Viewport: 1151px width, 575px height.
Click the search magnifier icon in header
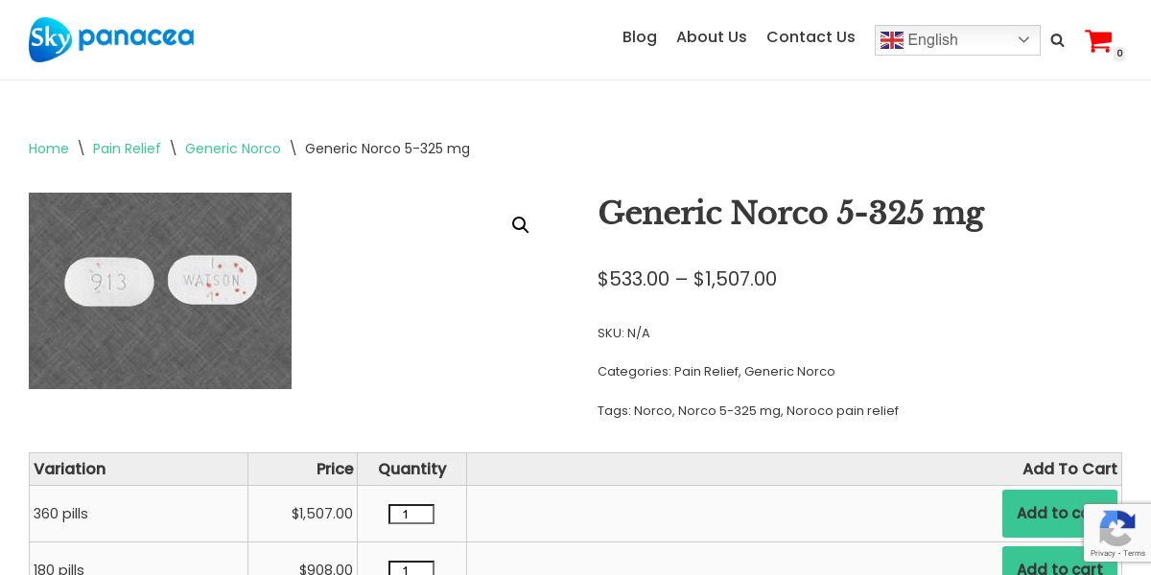coord(1057,40)
